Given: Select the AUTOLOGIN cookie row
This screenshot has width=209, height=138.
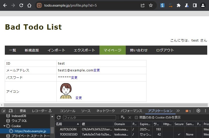Looking at the screenshot, I should [132, 129].
